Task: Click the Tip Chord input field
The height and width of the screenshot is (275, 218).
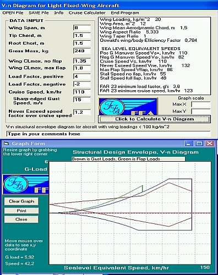Action: 82,36
